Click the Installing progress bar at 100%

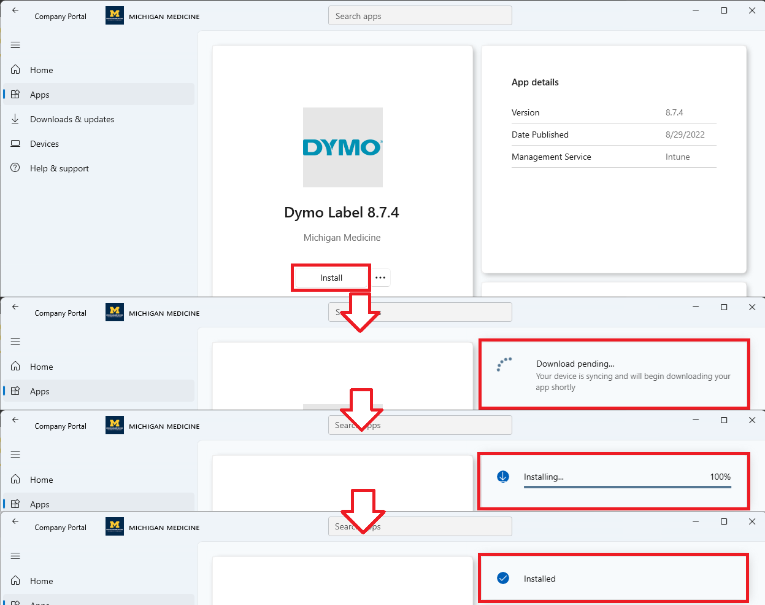[x=627, y=487]
